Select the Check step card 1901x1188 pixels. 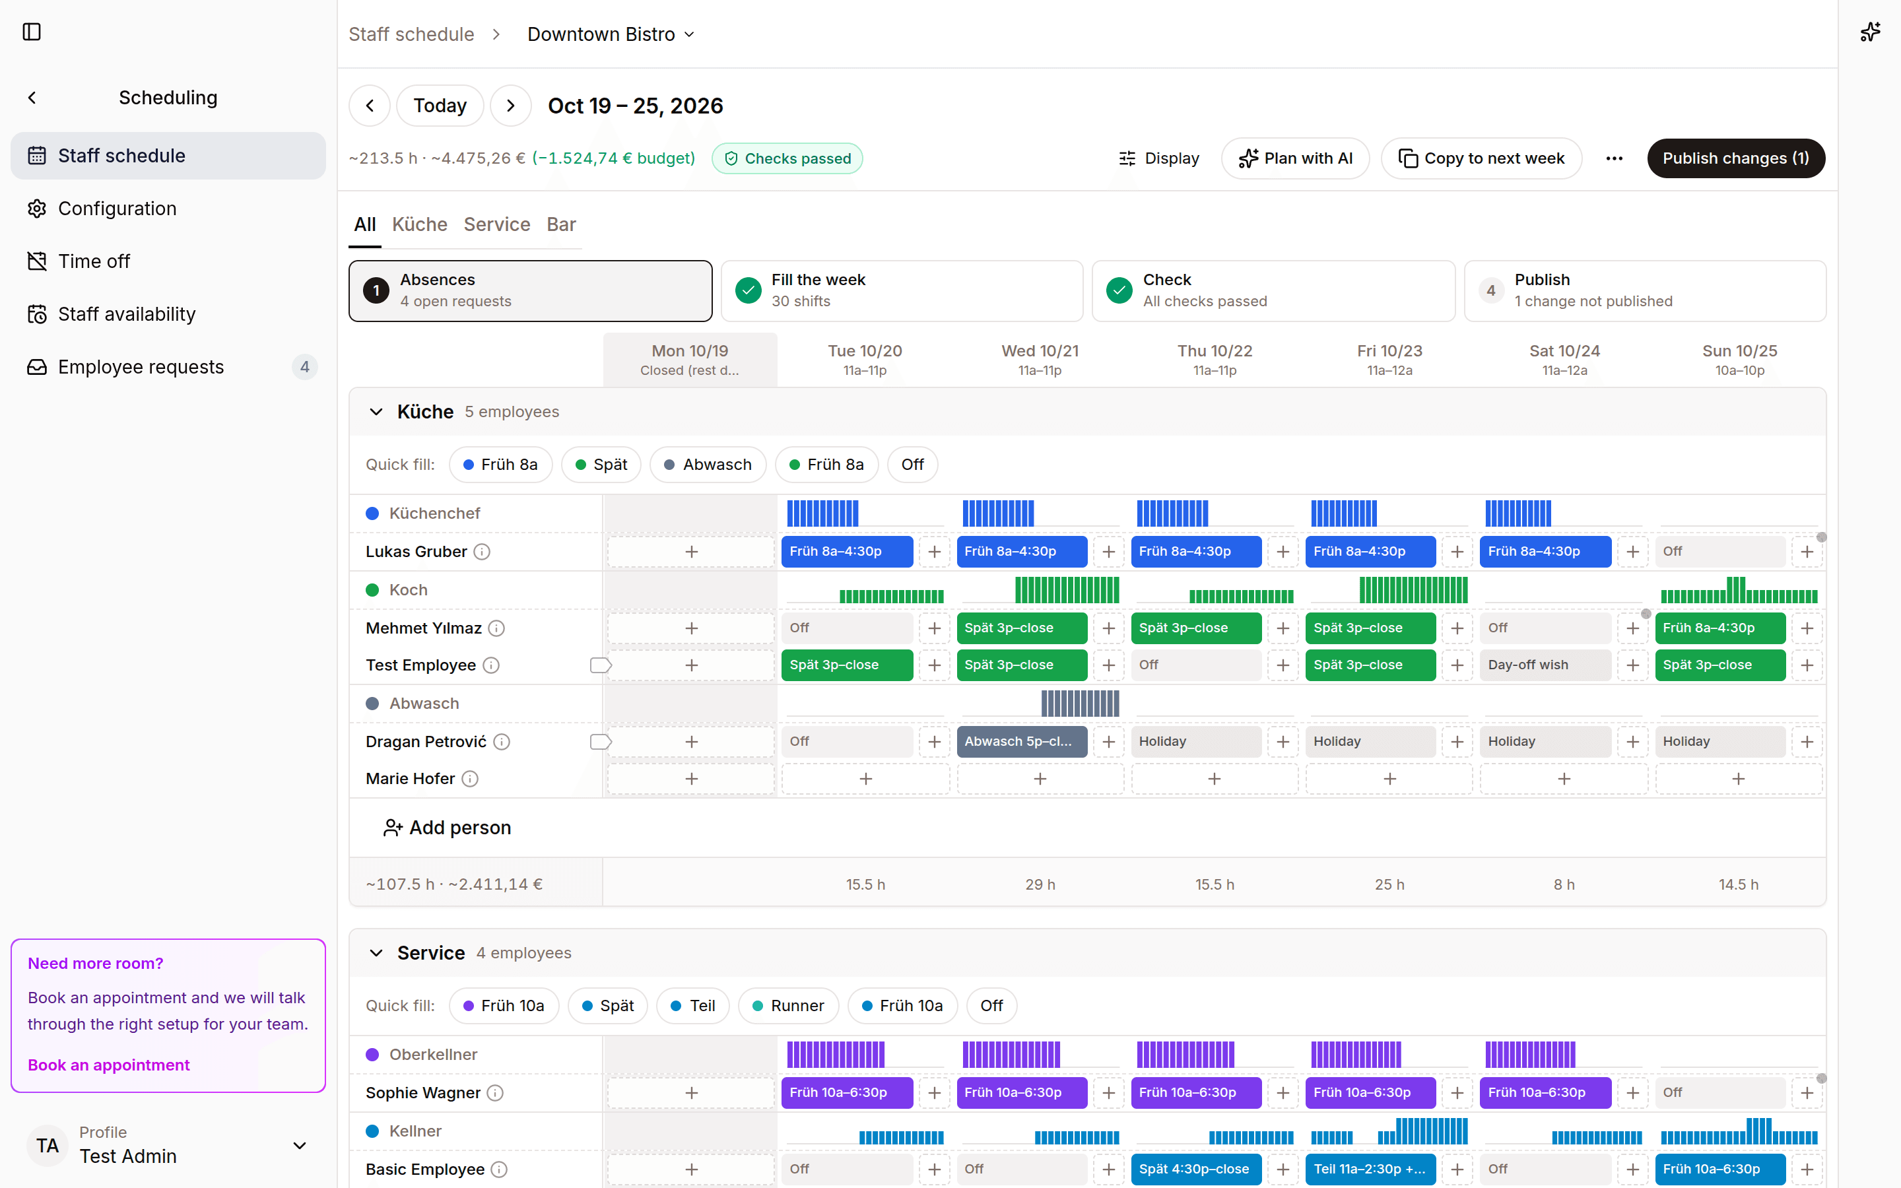pyautogui.click(x=1273, y=290)
